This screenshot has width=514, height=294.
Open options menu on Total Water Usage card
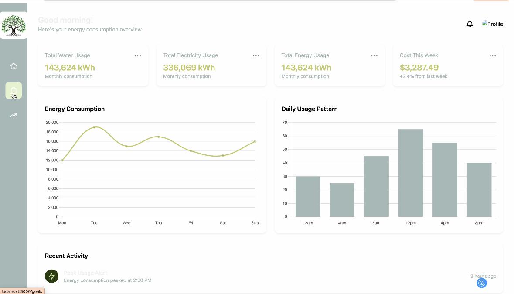138,56
